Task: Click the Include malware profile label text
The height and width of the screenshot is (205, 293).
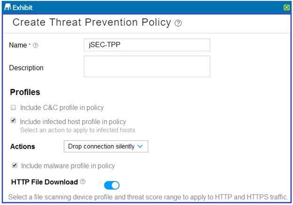Action: click(x=68, y=166)
